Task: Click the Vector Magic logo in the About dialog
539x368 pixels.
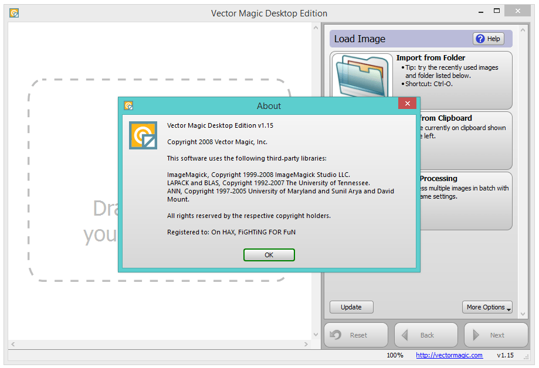Action: [143, 135]
